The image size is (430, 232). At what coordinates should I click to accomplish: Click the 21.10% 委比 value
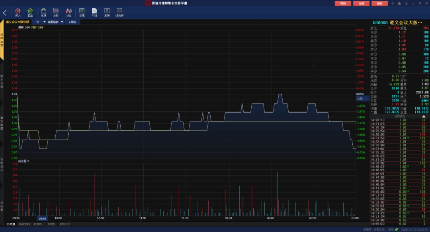point(393,28)
